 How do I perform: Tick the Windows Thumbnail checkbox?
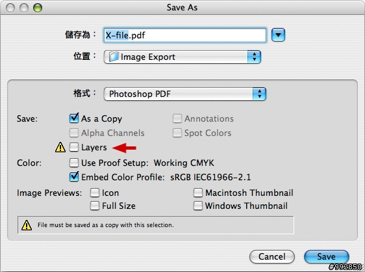point(198,206)
